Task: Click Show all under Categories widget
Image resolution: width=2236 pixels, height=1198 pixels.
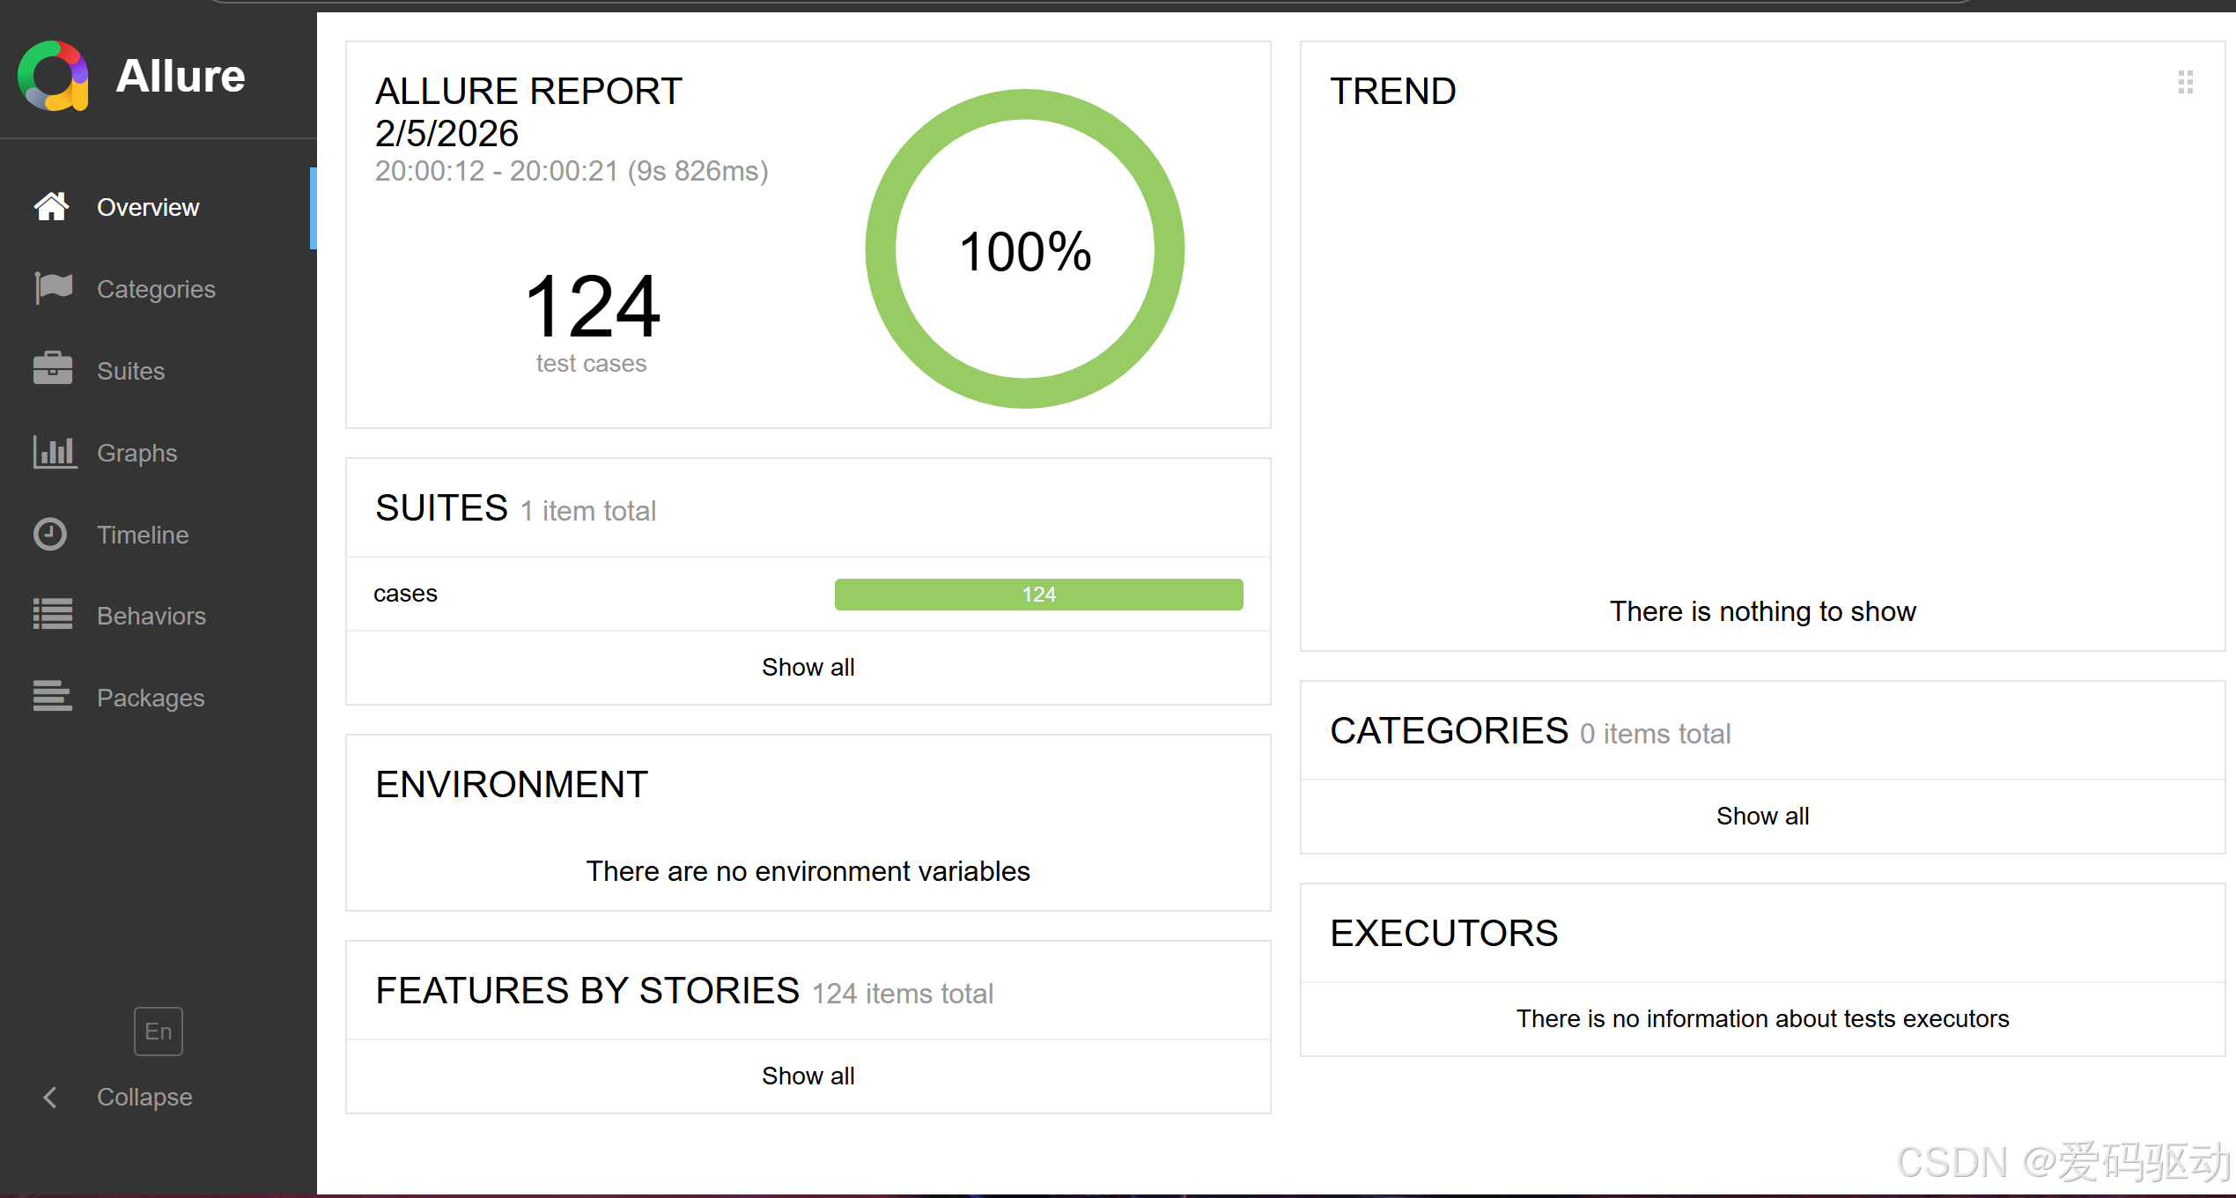Action: click(1761, 816)
